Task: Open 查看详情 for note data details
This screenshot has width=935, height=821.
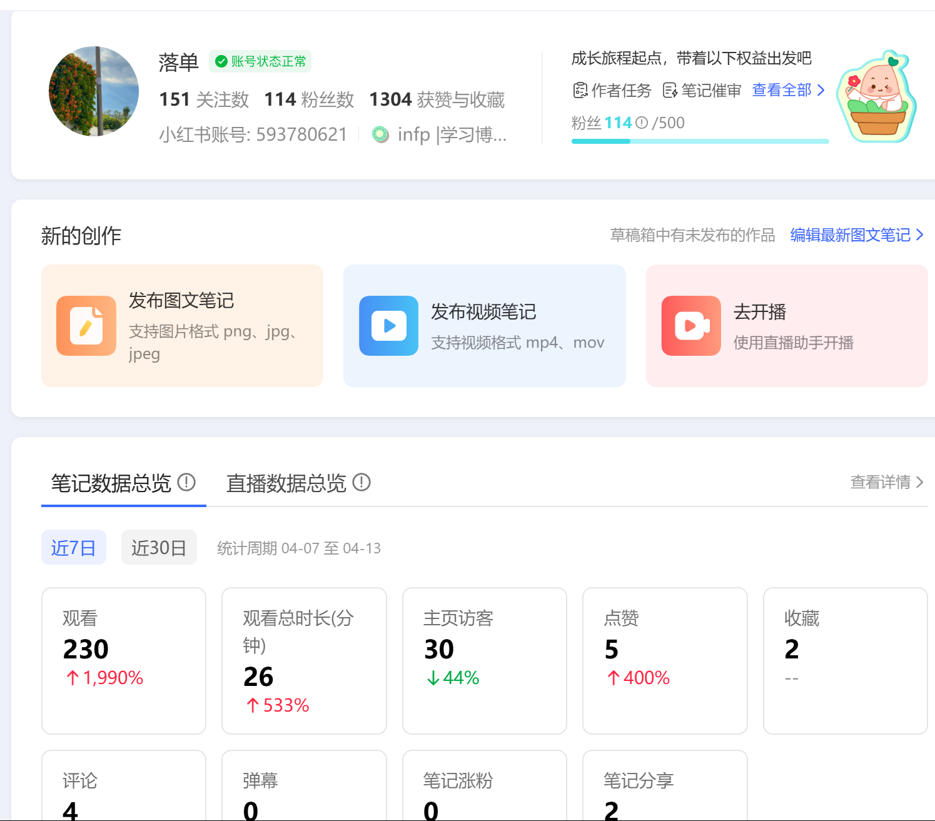Action: coord(880,482)
